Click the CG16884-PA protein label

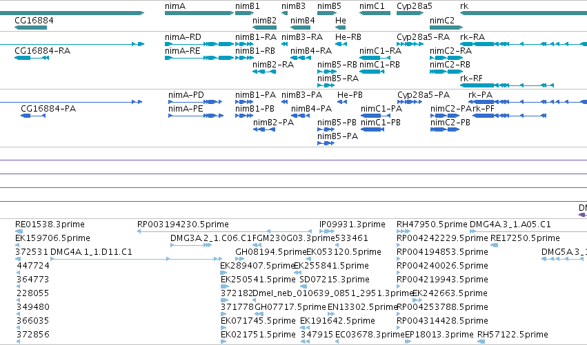(49, 109)
